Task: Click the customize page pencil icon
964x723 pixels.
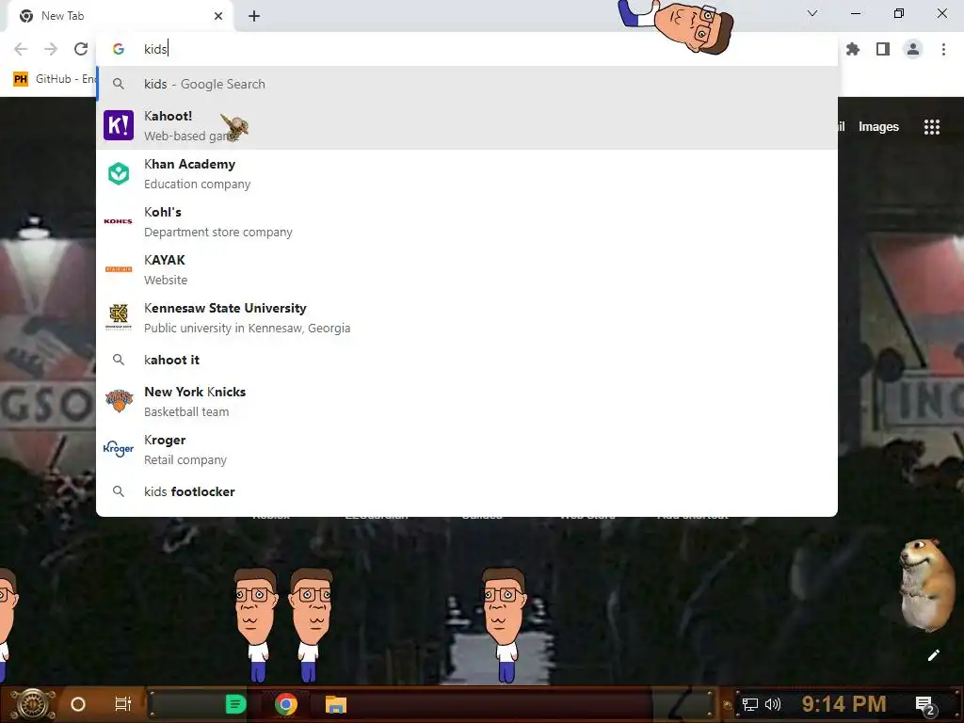Action: (933, 655)
